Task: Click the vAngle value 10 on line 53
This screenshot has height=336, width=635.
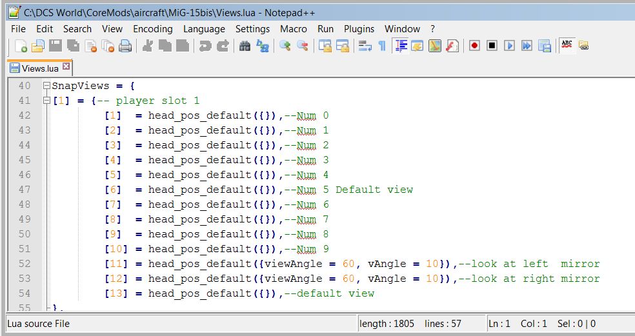Action: tap(432, 279)
